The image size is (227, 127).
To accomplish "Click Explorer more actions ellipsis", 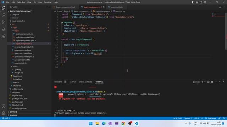I will tap(48, 7).
